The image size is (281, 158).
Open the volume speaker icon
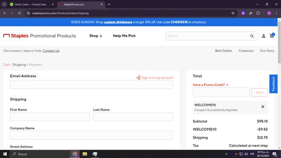tap(246, 154)
